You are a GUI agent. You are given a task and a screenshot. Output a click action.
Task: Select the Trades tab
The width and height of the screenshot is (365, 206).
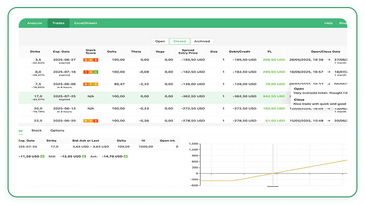click(58, 23)
